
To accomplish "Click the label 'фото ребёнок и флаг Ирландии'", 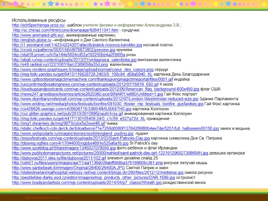I will [147, 148].
